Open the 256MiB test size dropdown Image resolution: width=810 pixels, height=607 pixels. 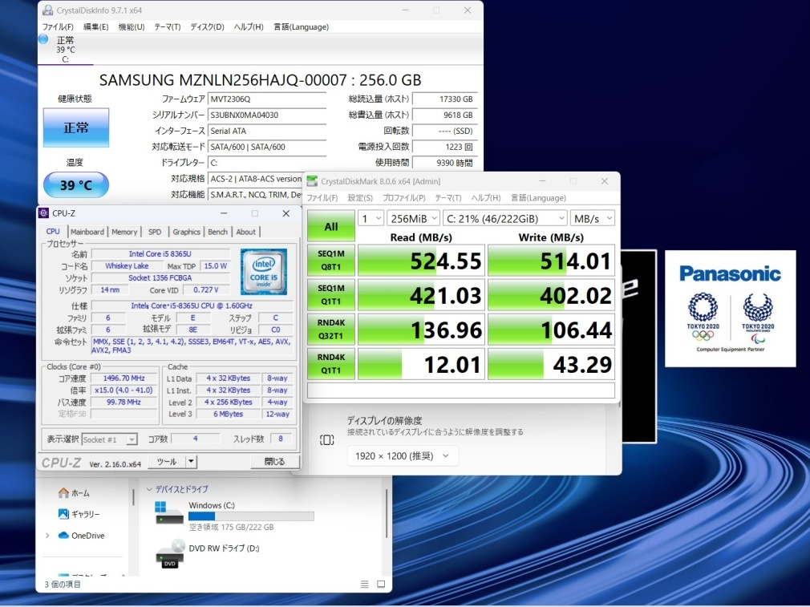coord(414,218)
